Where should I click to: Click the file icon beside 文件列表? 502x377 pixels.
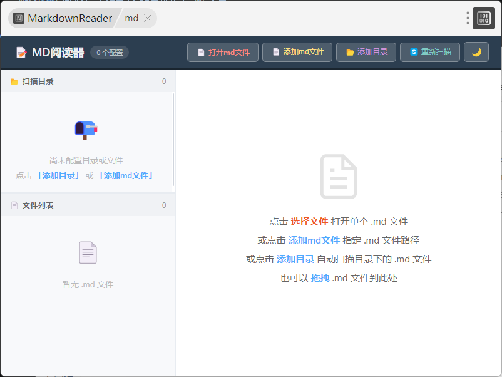[x=14, y=205]
